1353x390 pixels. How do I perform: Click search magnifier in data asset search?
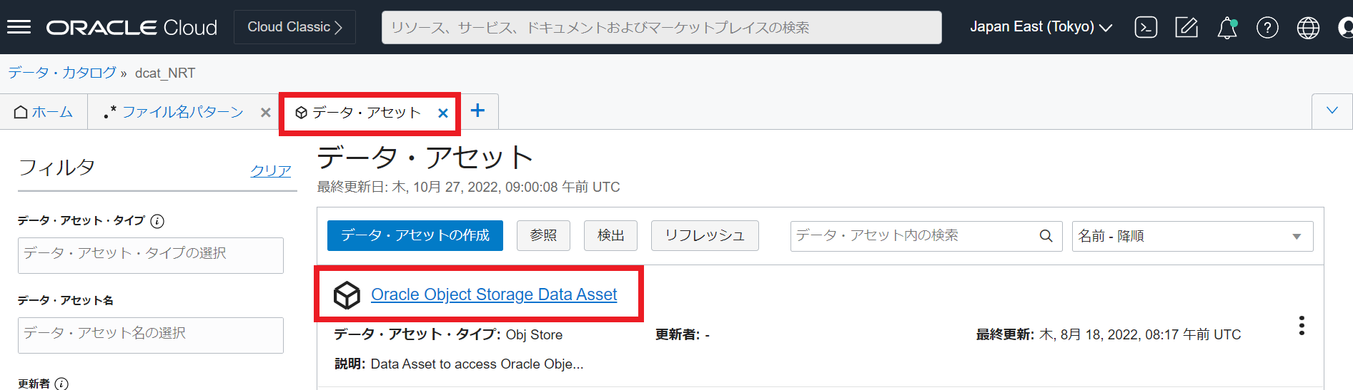1046,236
